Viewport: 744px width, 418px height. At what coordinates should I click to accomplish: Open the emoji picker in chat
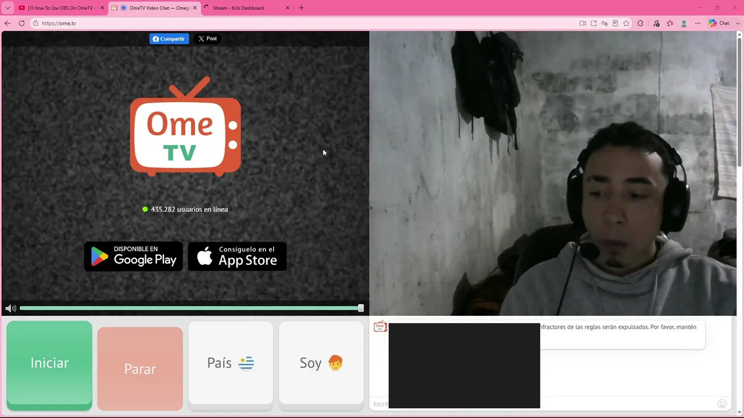[x=722, y=403]
